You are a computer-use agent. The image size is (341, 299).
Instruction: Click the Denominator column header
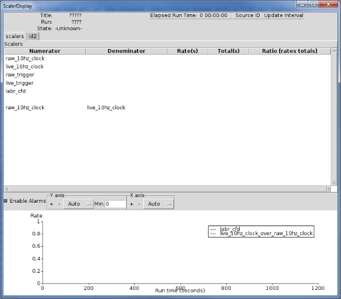tap(126, 51)
